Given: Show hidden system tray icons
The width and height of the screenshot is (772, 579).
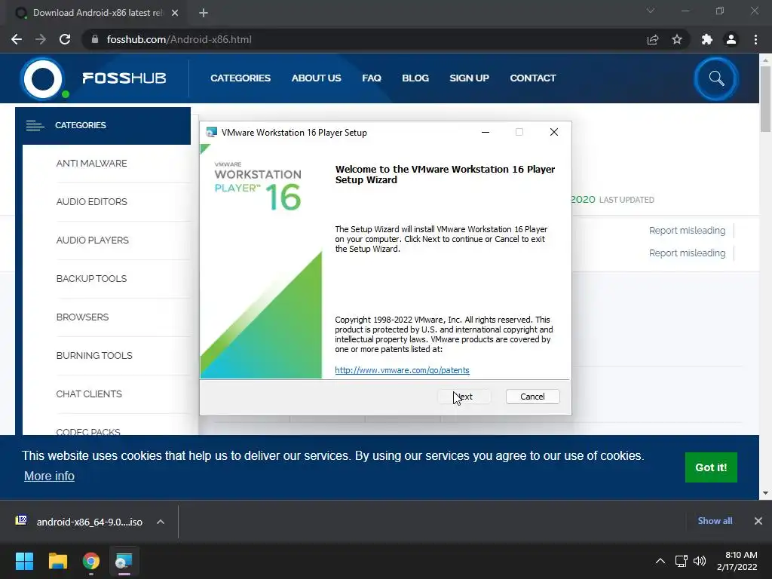Looking at the screenshot, I should tap(660, 561).
